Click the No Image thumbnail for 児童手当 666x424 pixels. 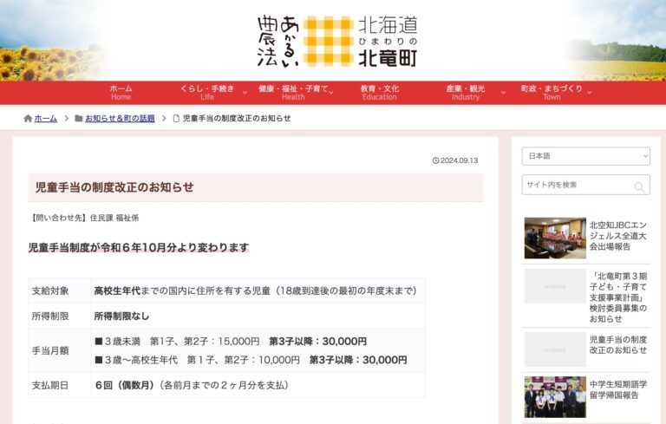point(555,349)
